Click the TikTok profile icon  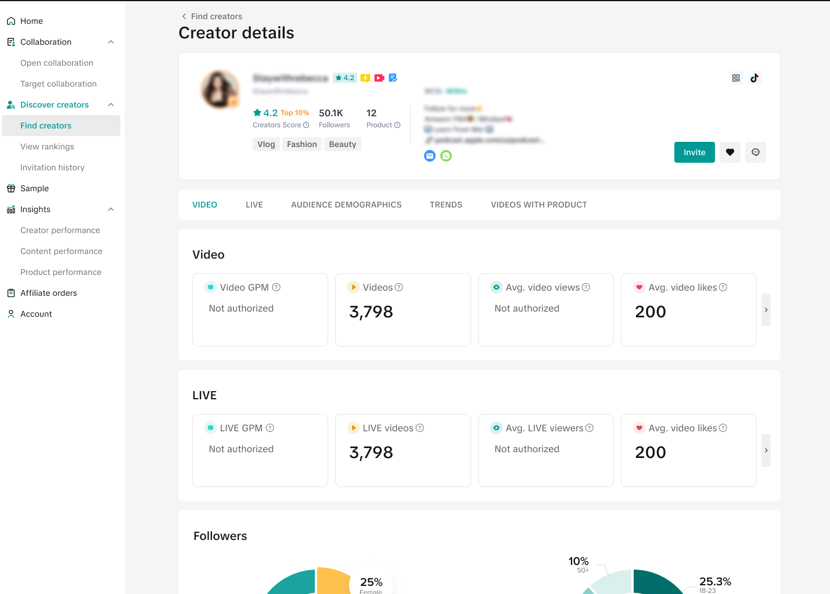click(x=754, y=78)
